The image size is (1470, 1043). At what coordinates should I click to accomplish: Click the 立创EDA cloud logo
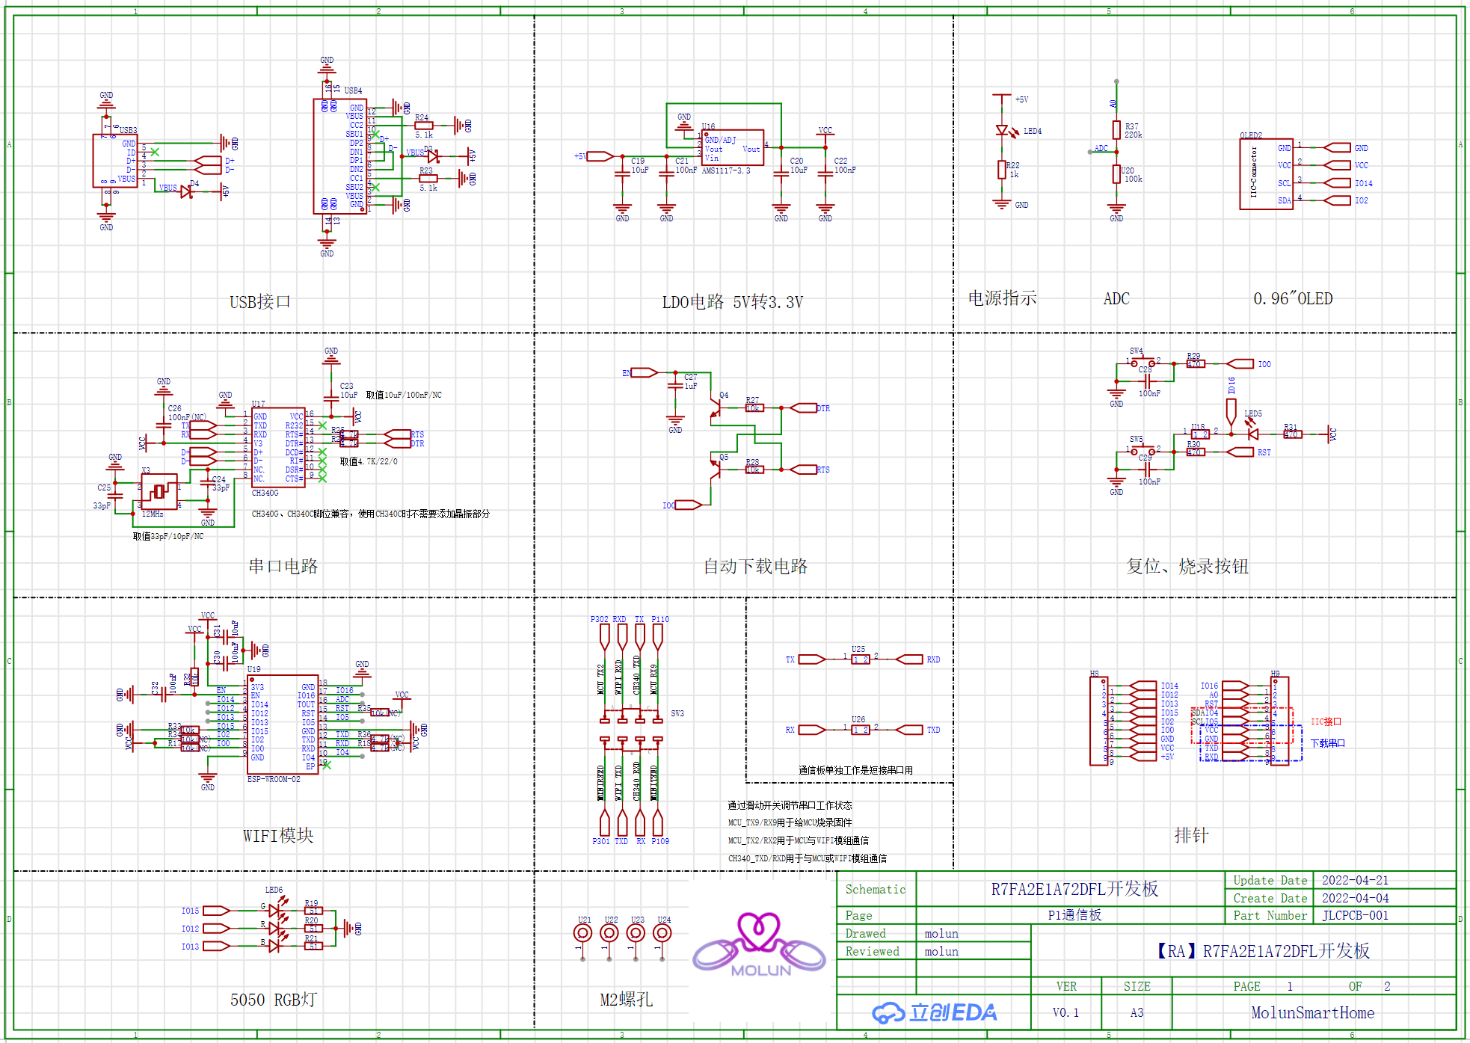click(x=934, y=1012)
